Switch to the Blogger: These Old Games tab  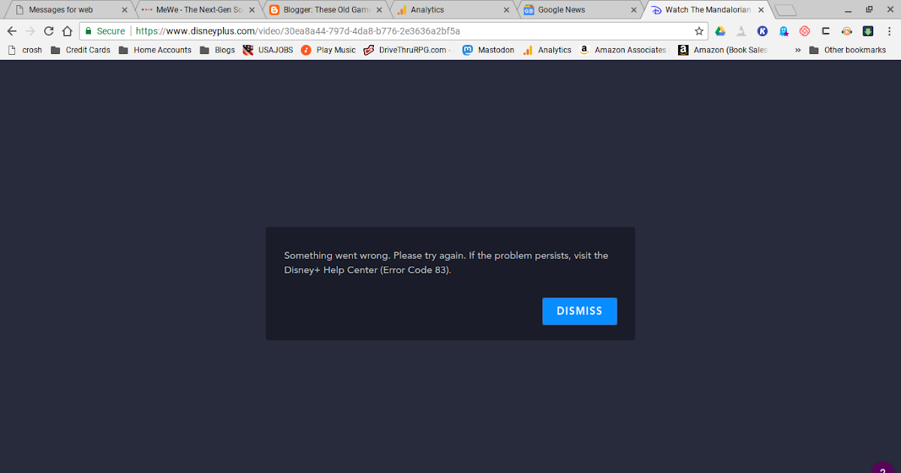324,10
